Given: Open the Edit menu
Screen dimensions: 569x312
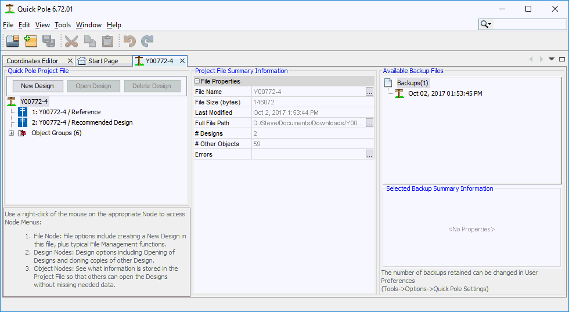Looking at the screenshot, I should pyautogui.click(x=24, y=25).
